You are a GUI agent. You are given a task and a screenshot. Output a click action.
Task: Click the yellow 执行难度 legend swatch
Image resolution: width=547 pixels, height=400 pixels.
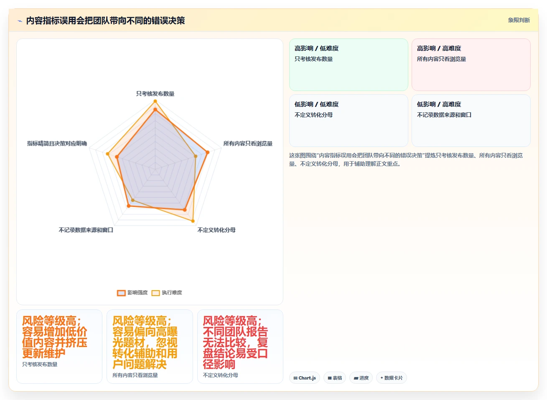point(155,293)
